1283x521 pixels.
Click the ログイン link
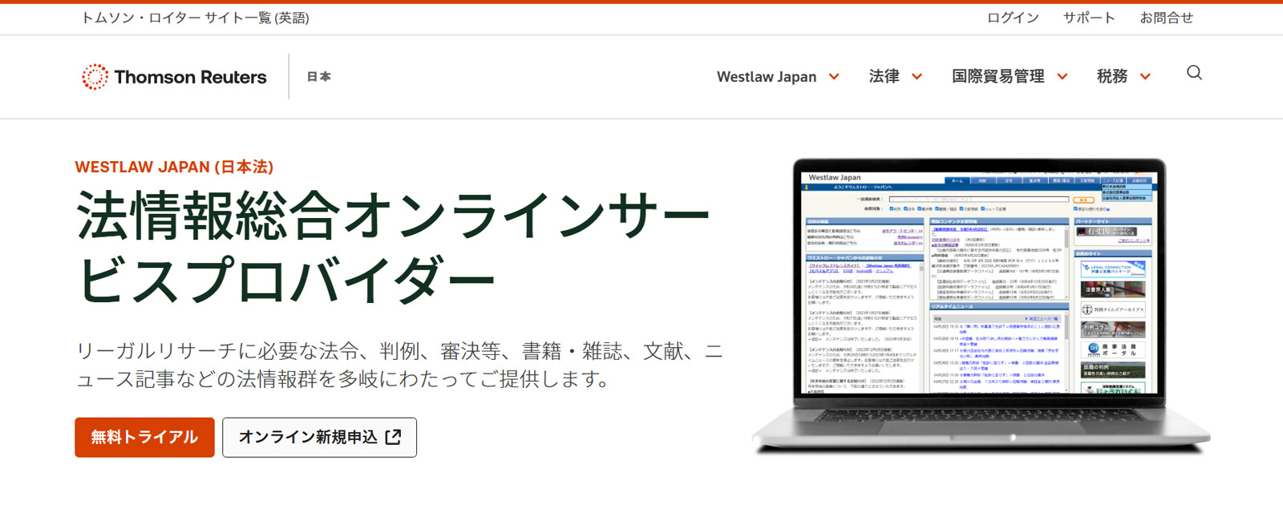(x=1013, y=18)
